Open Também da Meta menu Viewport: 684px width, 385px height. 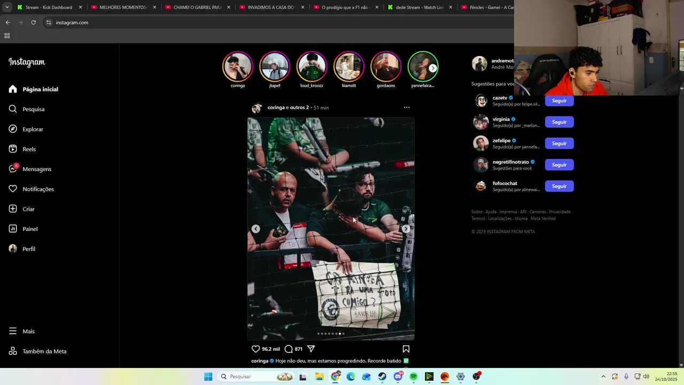coord(37,351)
